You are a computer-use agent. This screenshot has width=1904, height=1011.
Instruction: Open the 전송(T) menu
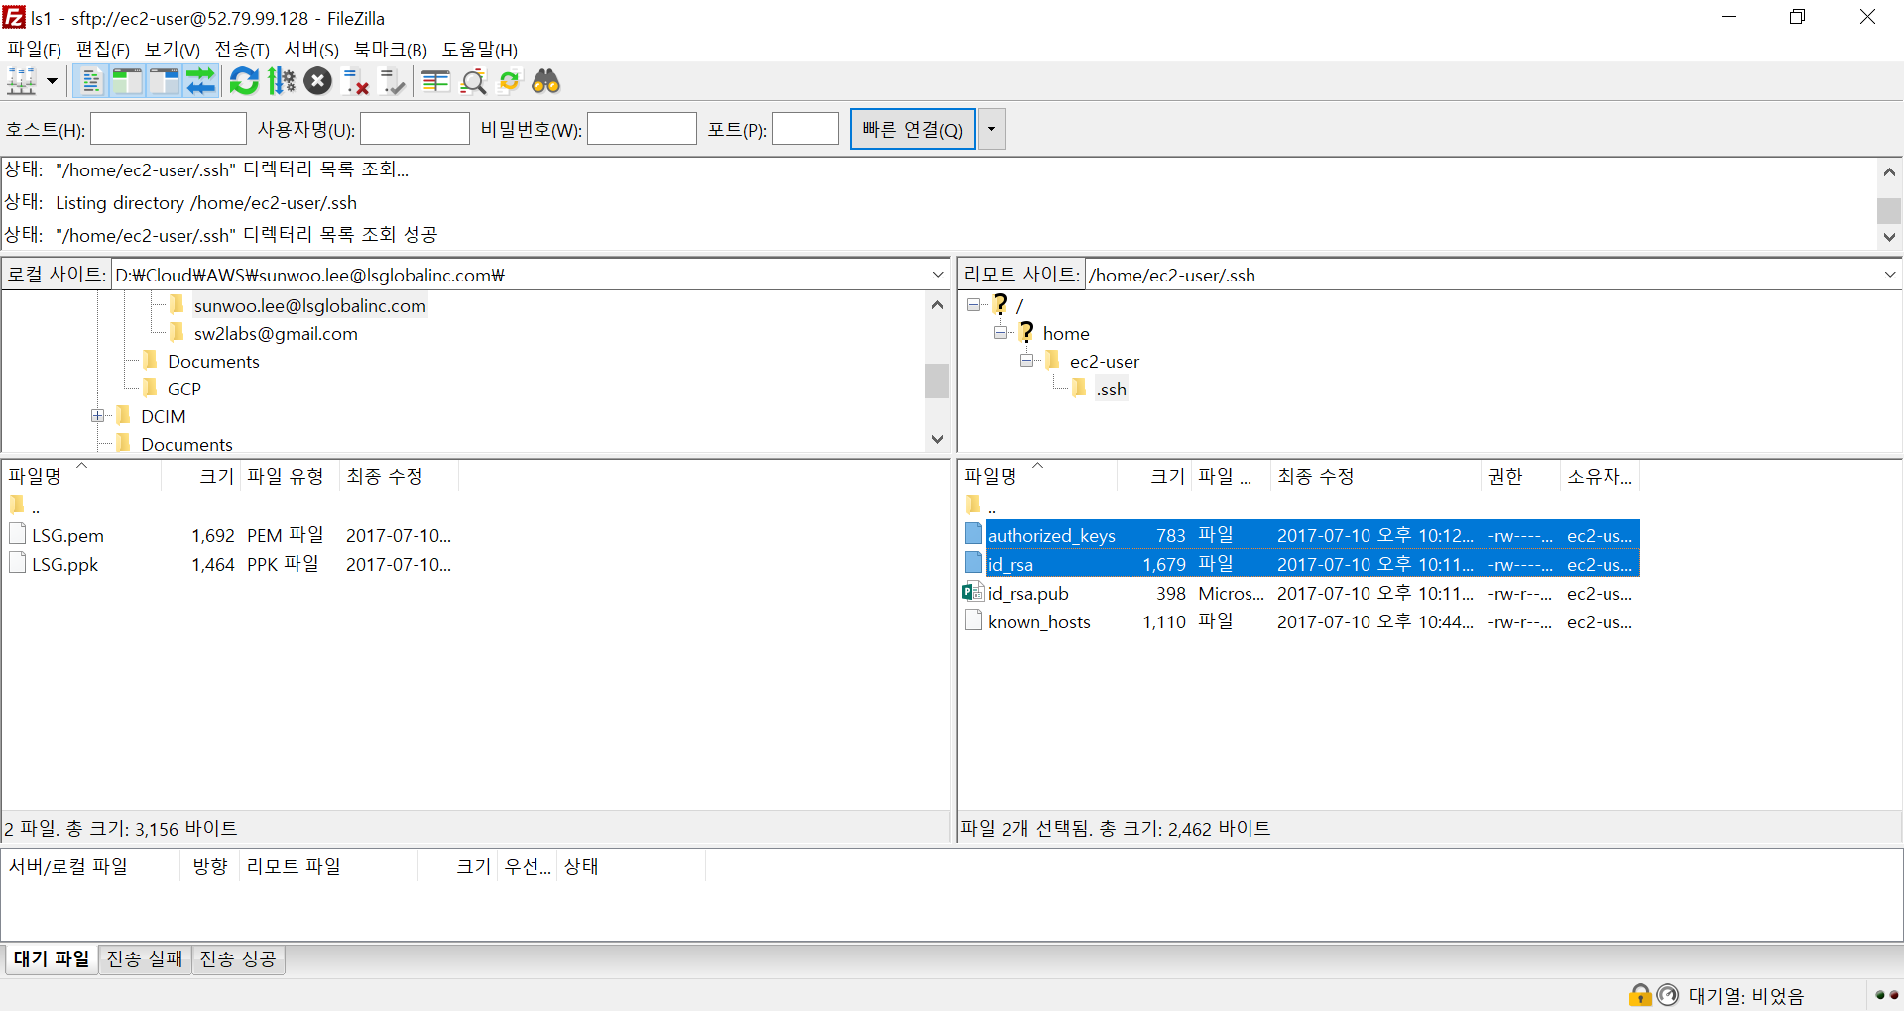pyautogui.click(x=242, y=50)
